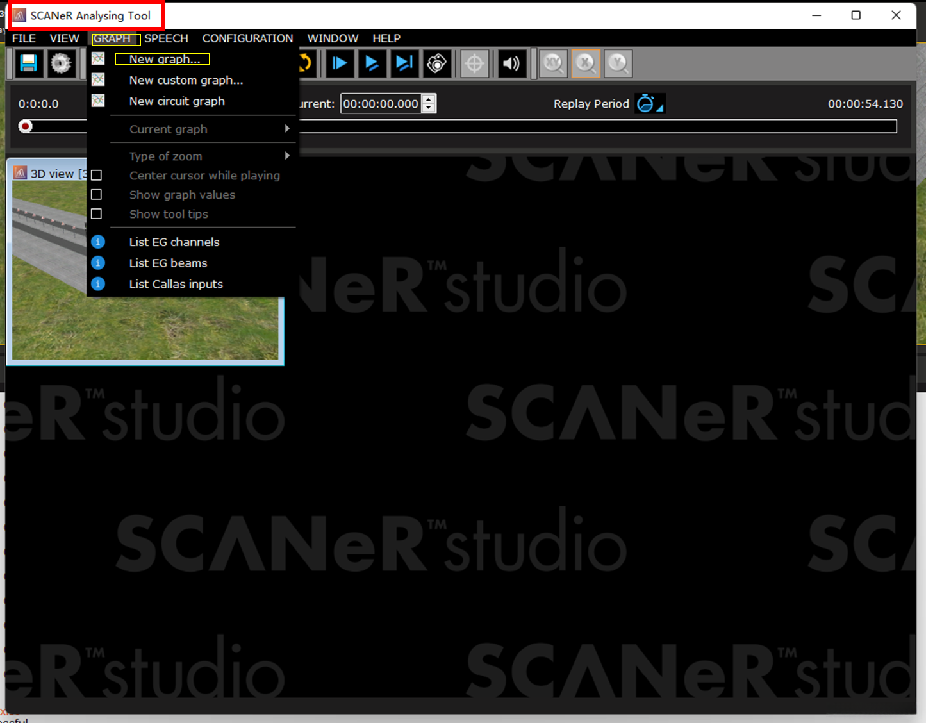Expand the Type of zoom submenu
The height and width of the screenshot is (723, 926).
[x=192, y=156]
